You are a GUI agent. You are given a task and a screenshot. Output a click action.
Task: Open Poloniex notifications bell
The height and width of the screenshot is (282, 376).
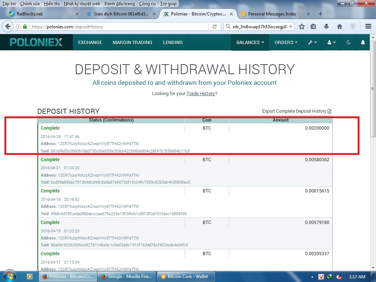click(363, 43)
